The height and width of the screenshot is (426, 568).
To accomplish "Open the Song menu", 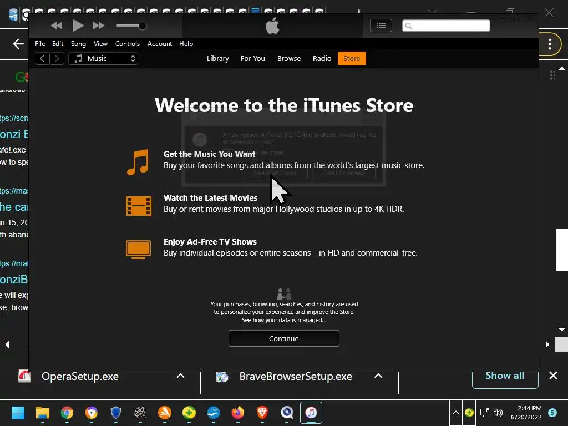I will click(78, 44).
